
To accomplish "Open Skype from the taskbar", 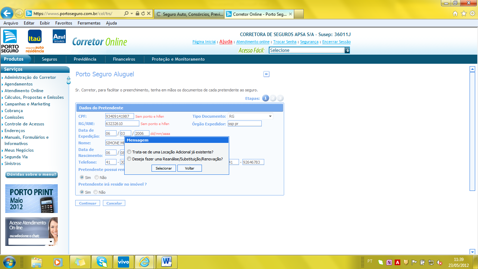I will click(x=102, y=262).
